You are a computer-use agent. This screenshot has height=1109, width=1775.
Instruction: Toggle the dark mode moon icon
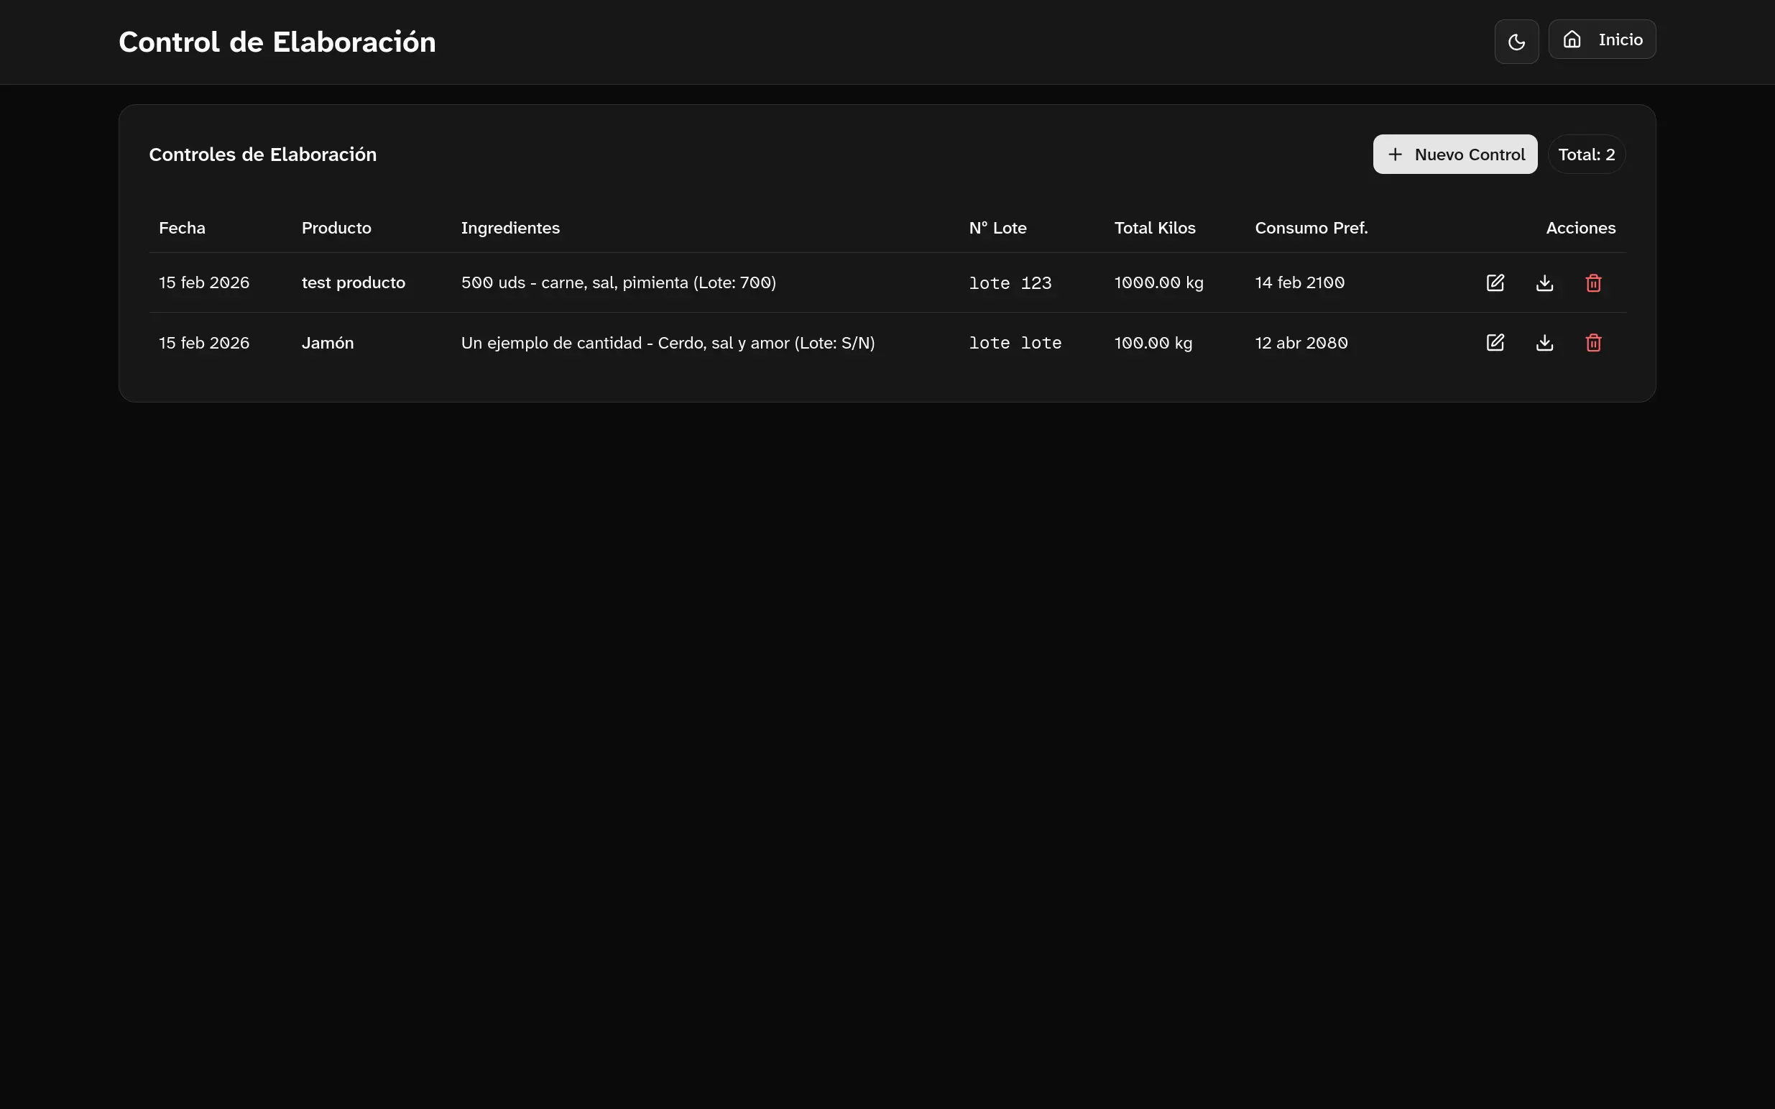pos(1516,42)
